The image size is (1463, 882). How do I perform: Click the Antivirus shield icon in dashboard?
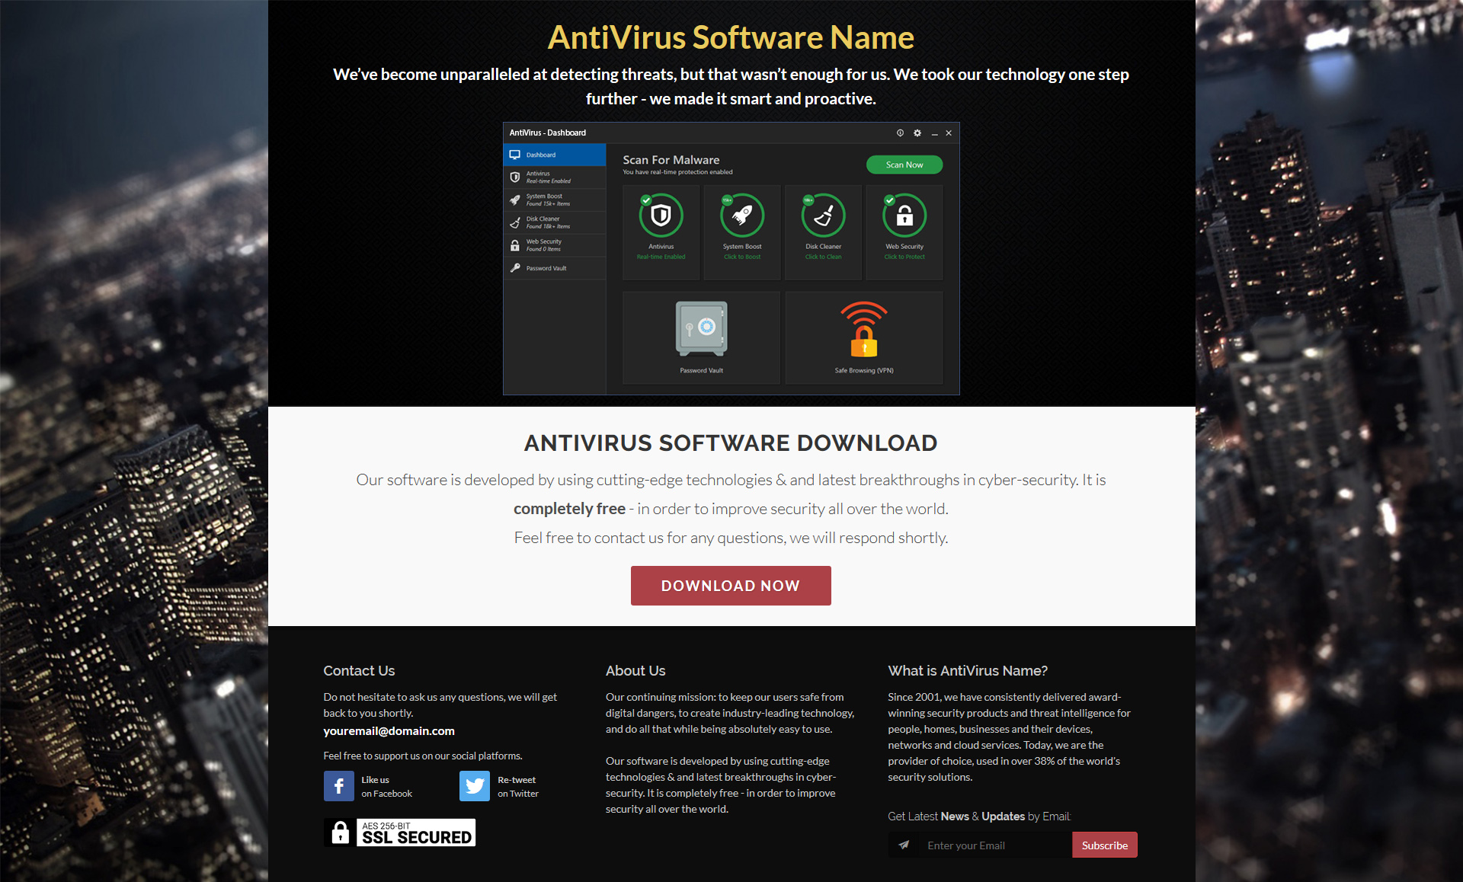click(x=661, y=216)
